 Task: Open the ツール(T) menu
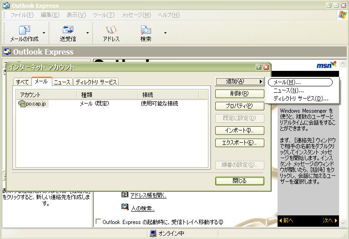pyautogui.click(x=104, y=15)
